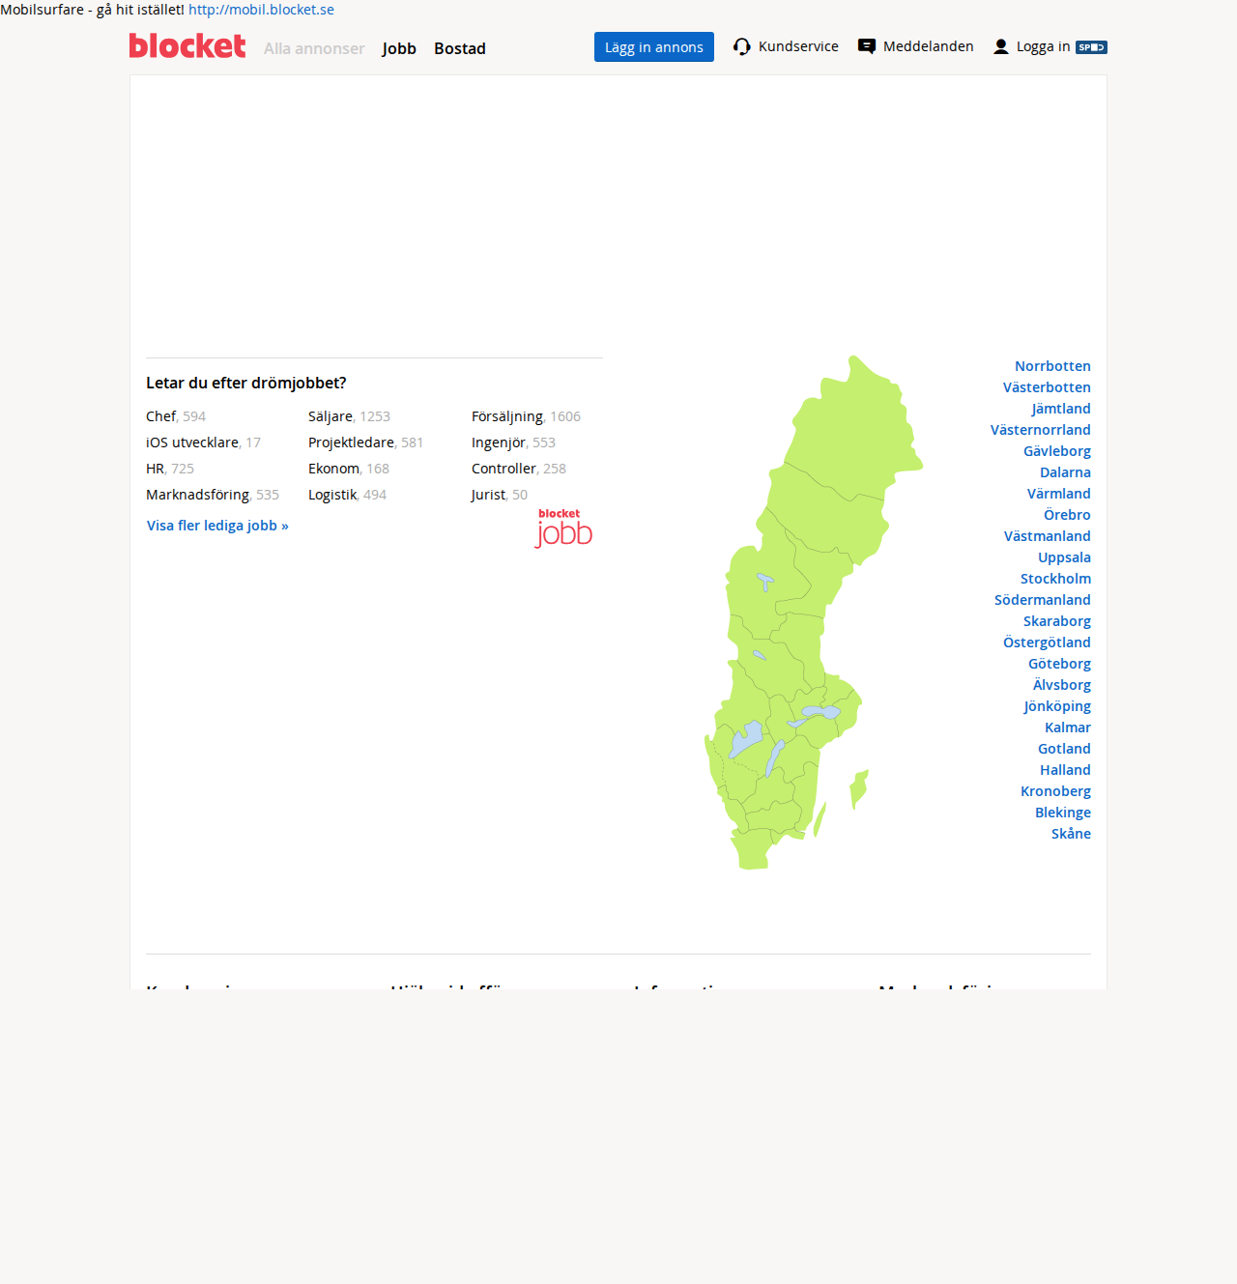
Task: Open the iOS utvecklare job category
Action: (192, 442)
